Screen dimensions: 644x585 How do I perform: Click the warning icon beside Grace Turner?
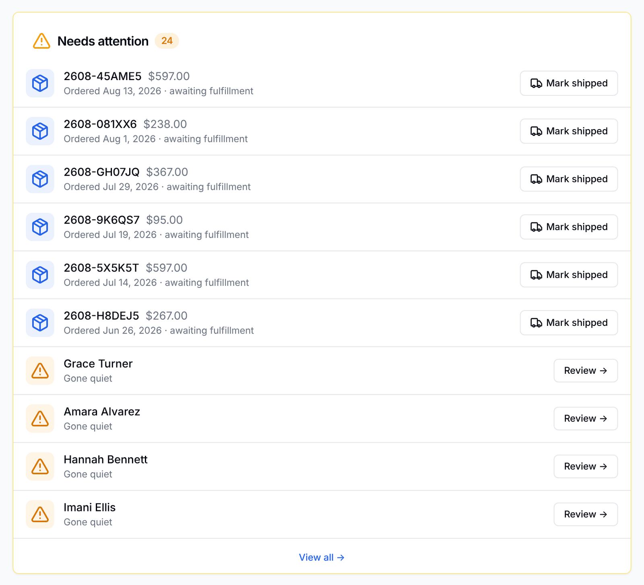(40, 371)
